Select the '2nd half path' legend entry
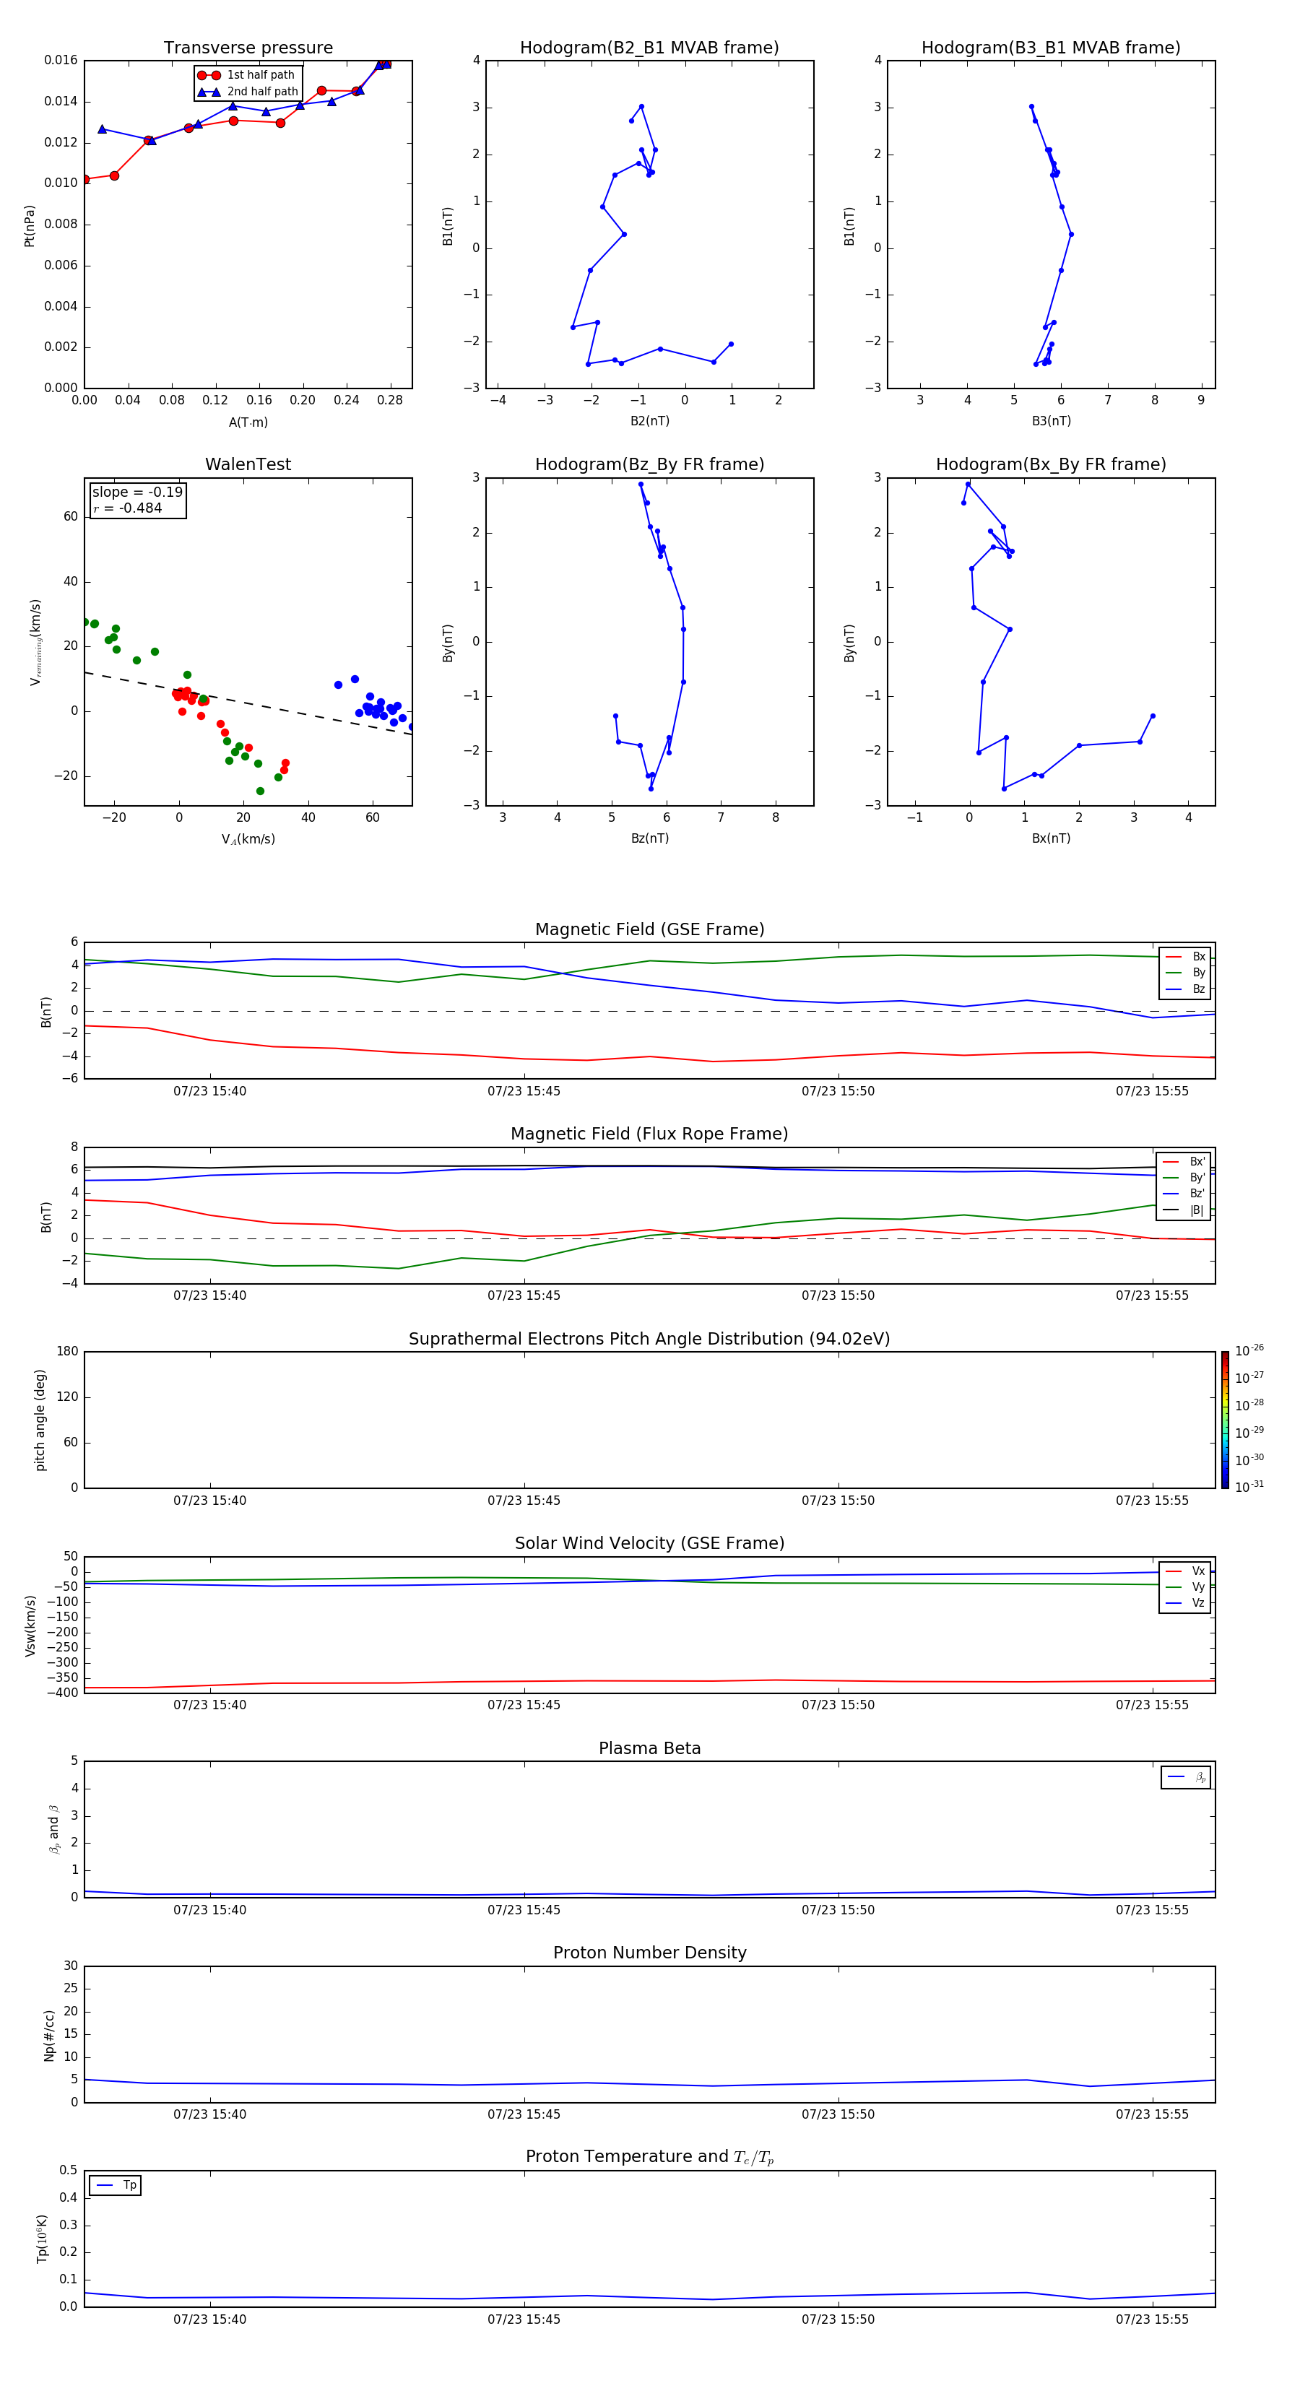 [x=248, y=92]
